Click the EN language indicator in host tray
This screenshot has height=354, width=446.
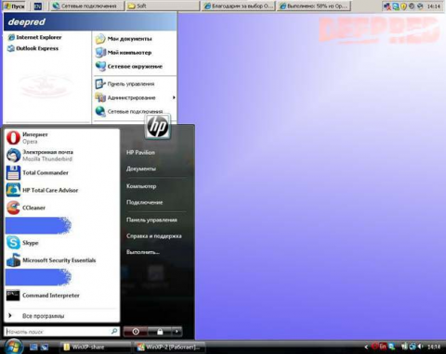point(383,347)
